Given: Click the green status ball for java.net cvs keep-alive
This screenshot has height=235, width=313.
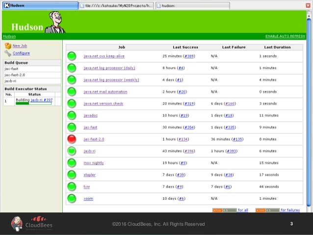Looking at the screenshot, I should tap(72, 56).
